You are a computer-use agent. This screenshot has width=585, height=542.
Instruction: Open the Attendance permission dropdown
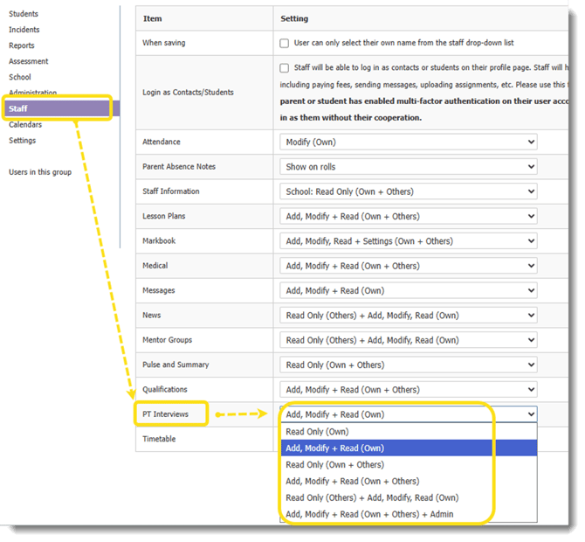pos(408,142)
